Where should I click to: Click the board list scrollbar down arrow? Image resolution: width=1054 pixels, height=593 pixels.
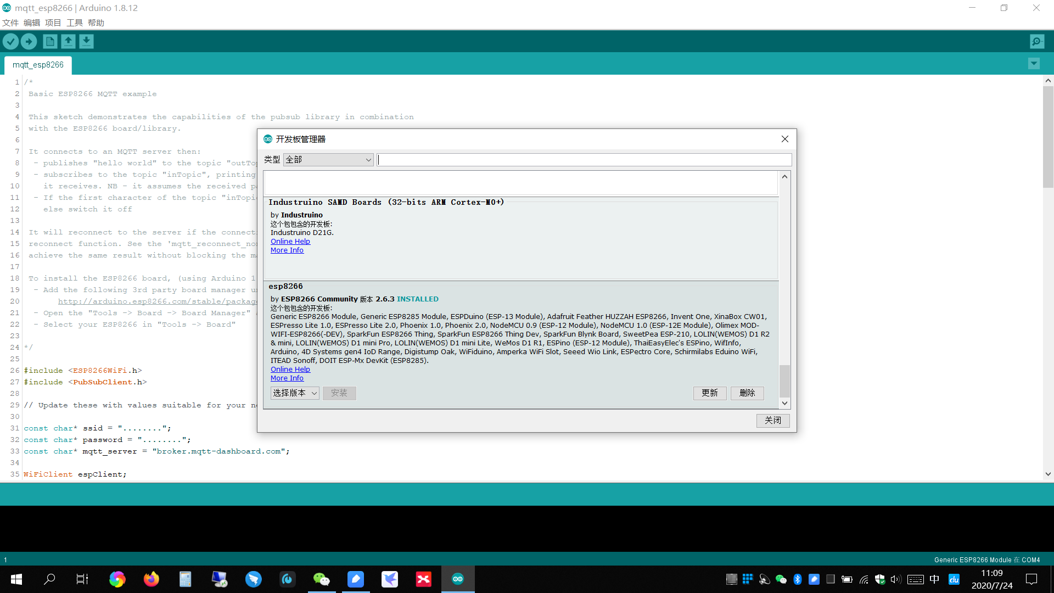[784, 403]
